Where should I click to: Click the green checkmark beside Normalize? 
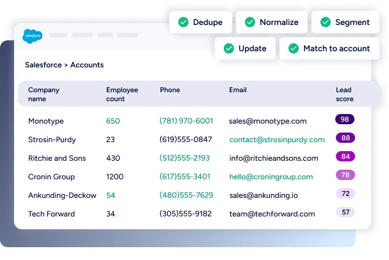point(250,22)
